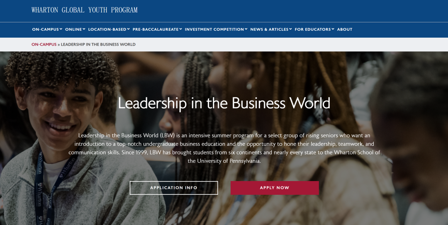
Task: Expand the chevron next to For Educators
Action: pos(333,29)
